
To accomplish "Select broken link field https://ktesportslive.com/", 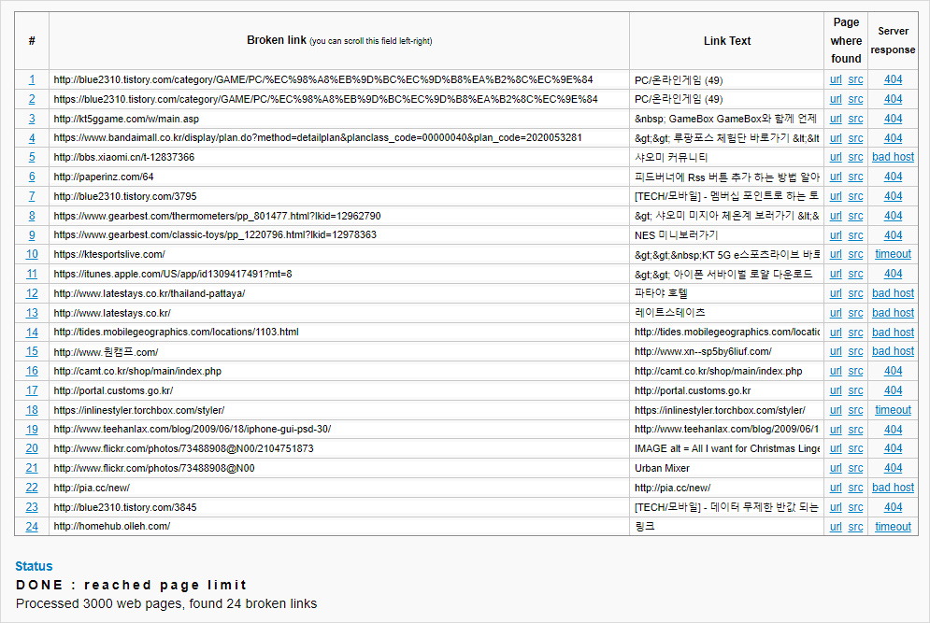I will coord(338,254).
